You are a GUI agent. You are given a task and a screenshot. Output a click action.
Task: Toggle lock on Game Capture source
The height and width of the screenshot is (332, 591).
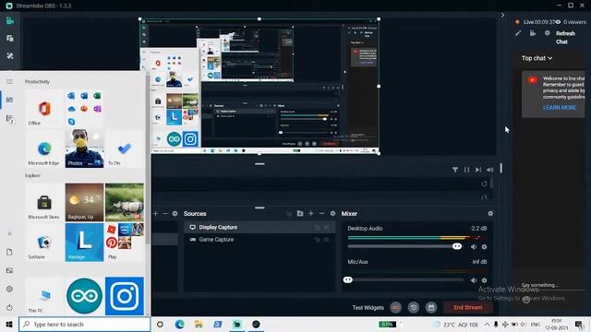[x=318, y=240]
